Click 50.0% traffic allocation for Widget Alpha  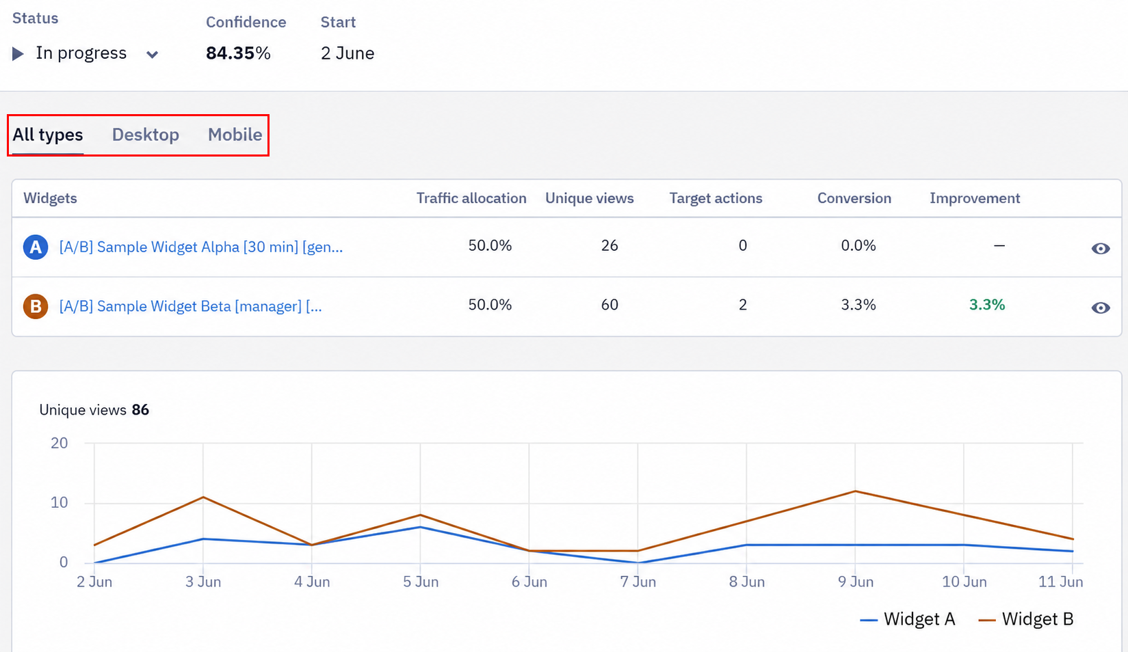point(490,245)
